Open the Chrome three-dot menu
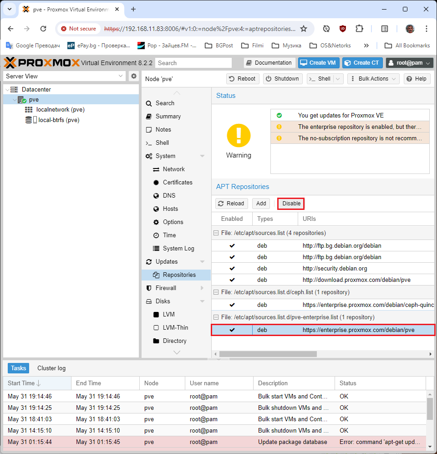This screenshot has height=454, width=437. coord(426,29)
